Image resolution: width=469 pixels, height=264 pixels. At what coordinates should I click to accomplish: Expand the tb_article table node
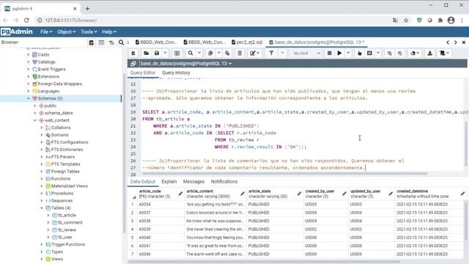(x=48, y=215)
